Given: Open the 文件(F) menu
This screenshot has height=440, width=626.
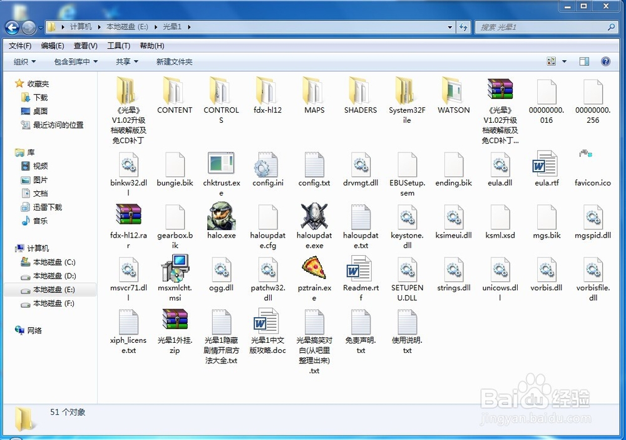Looking at the screenshot, I should click(20, 46).
